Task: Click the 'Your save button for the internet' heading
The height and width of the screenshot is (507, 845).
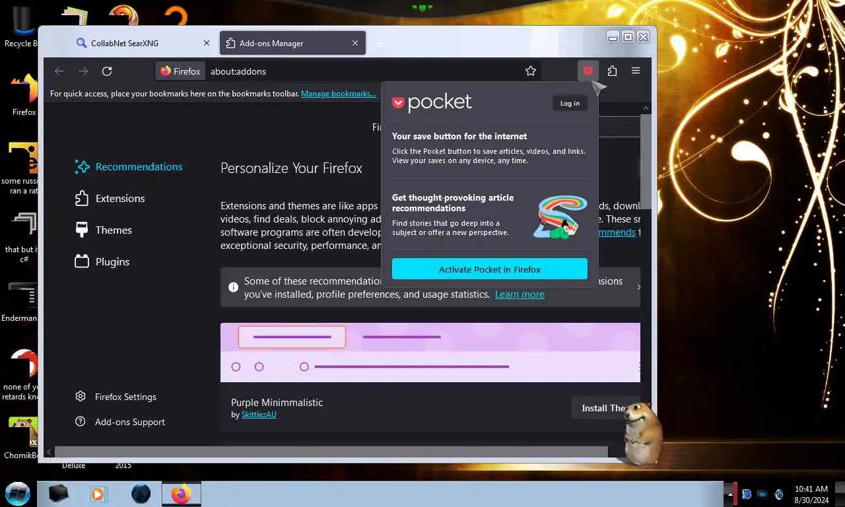Action: pos(459,136)
